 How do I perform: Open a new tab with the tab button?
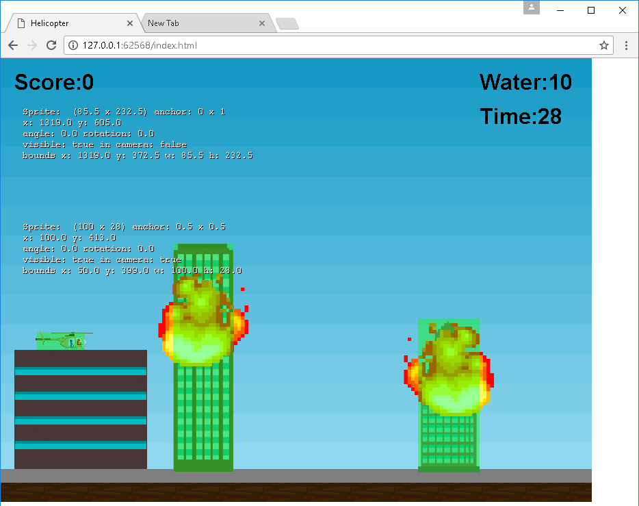[x=287, y=24]
